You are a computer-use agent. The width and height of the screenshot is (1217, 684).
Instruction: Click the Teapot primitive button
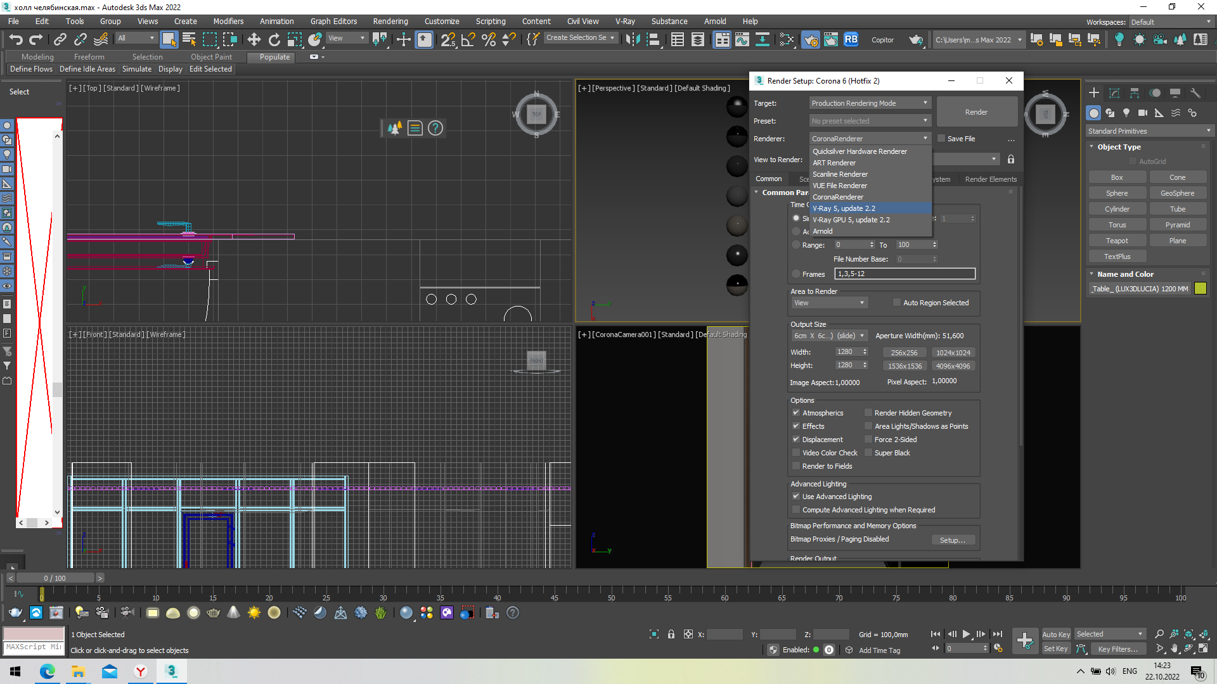point(1117,241)
